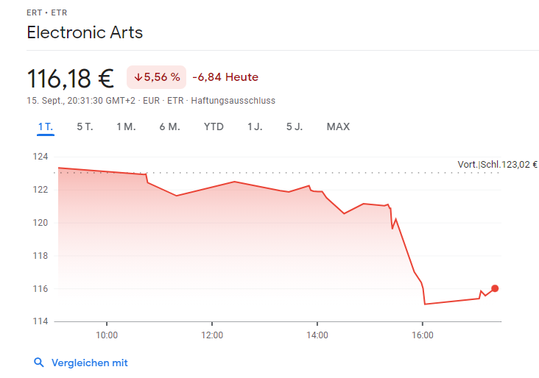Switch to the 5 T. range tab
This screenshot has height=378, width=539.
point(85,126)
